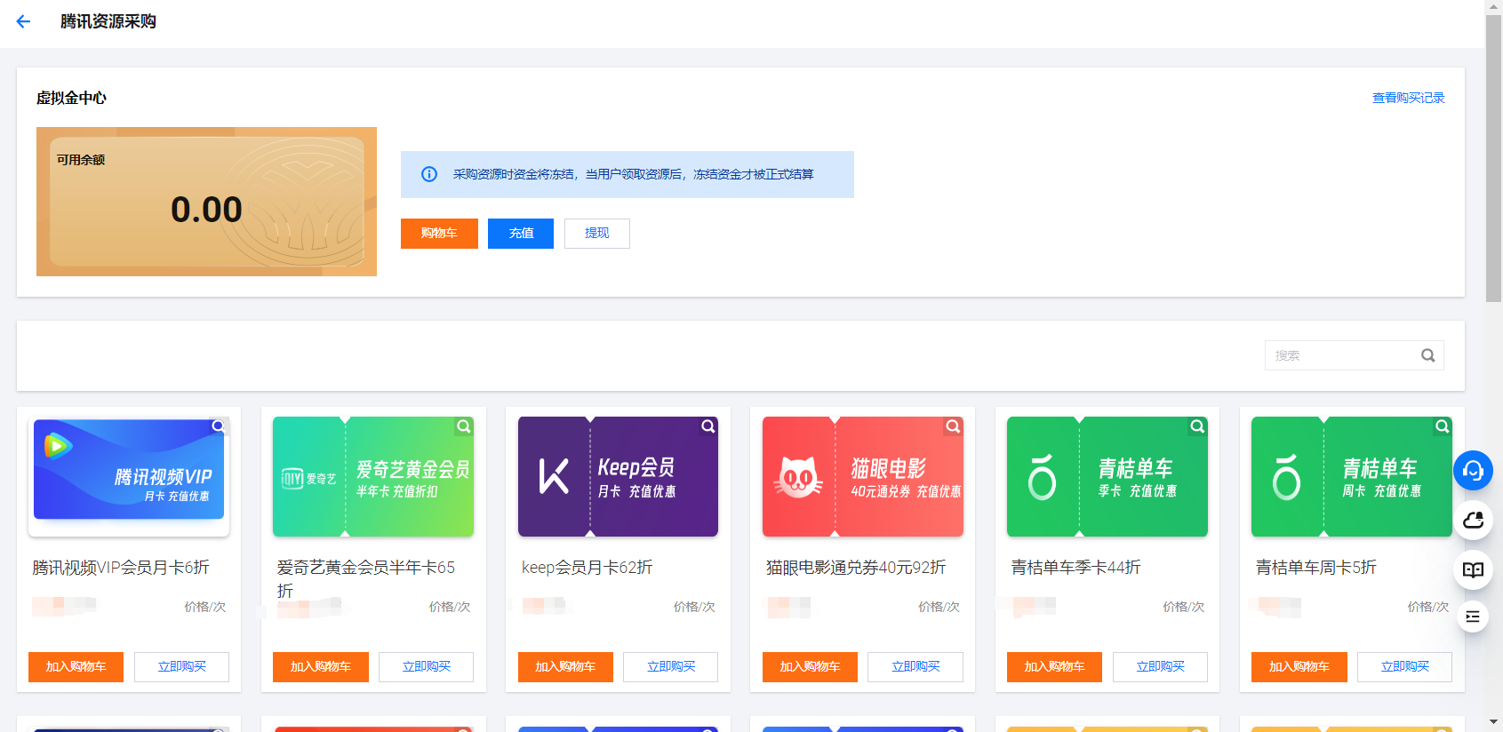Image resolution: width=1503 pixels, height=732 pixels.
Task: Go back with the blue arrow icon
Action: [23, 21]
